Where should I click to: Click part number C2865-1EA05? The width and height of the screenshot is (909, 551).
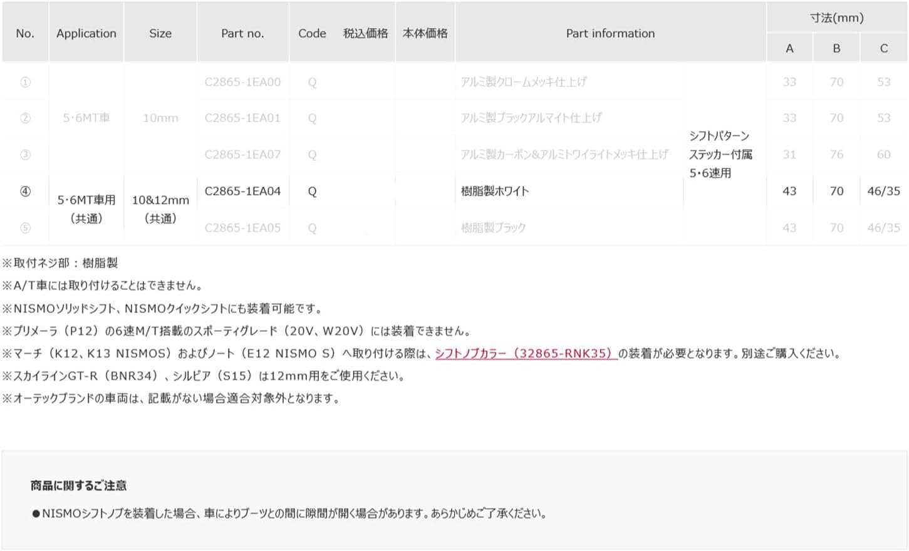pos(242,228)
